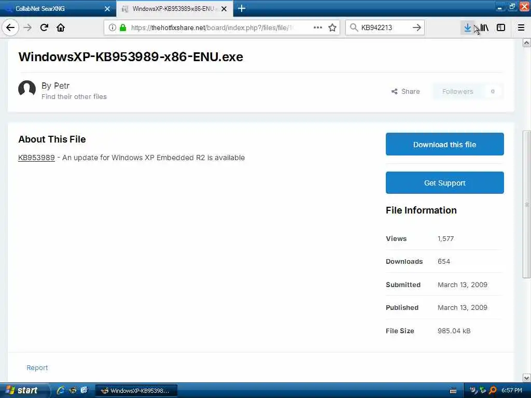
Task: Click the page title WindowsXP-KB953989-x86-ENU.exe
Action: point(131,57)
